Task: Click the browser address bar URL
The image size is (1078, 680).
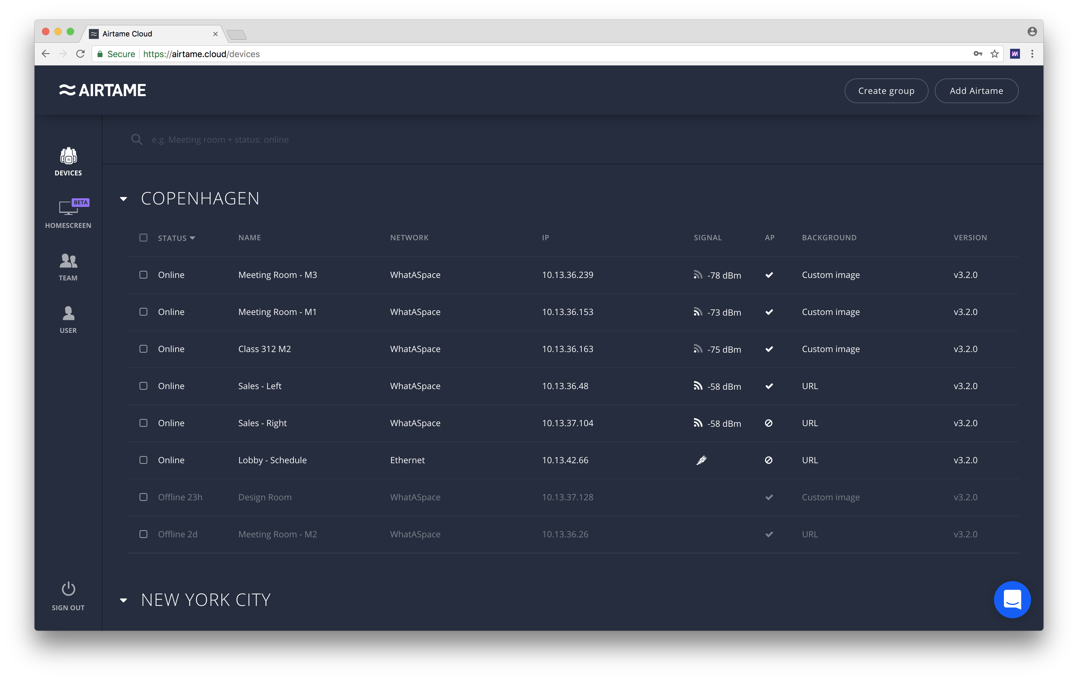Action: click(x=201, y=54)
